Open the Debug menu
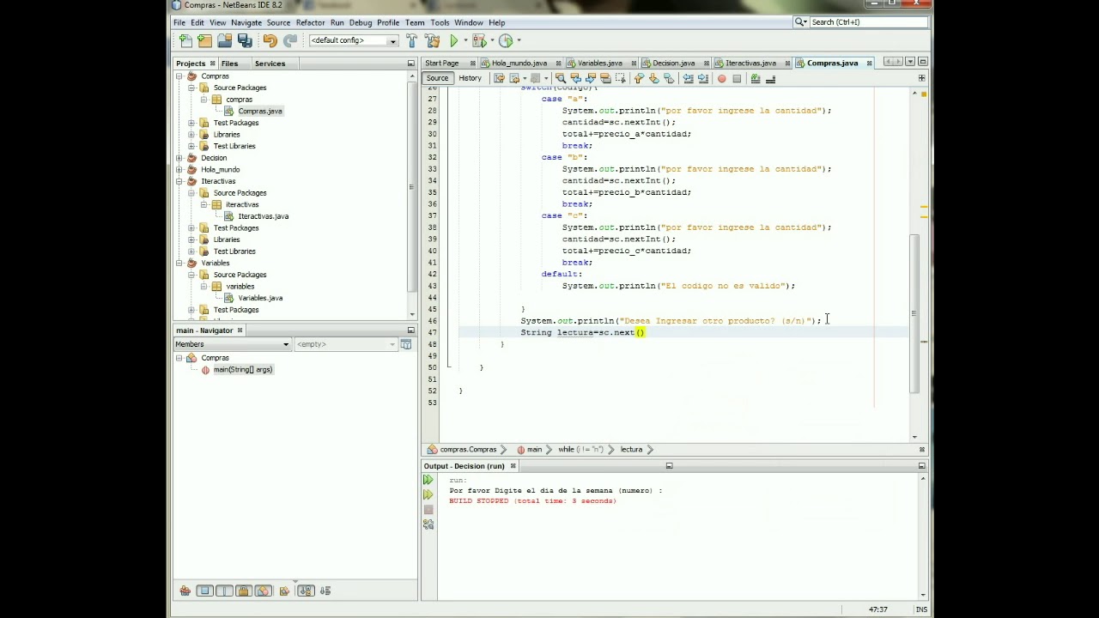Image resolution: width=1099 pixels, height=618 pixels. [361, 22]
